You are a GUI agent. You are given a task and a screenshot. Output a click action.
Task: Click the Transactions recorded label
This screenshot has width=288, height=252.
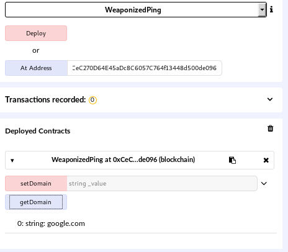pos(45,100)
